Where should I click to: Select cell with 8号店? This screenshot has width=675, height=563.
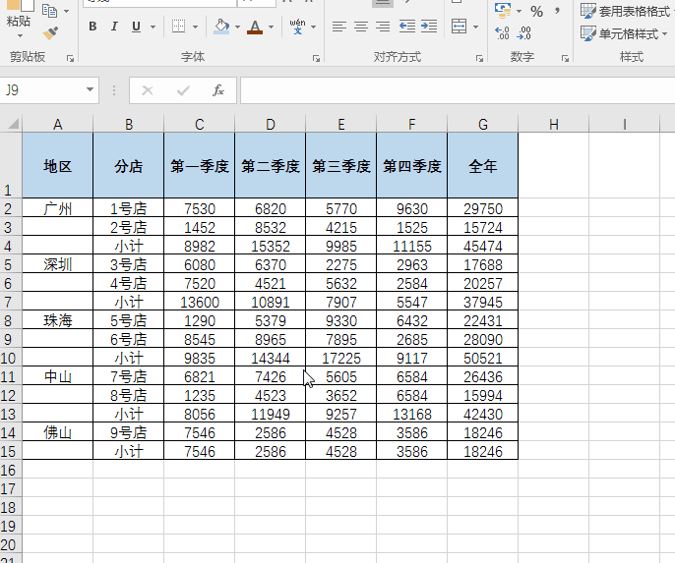128,395
